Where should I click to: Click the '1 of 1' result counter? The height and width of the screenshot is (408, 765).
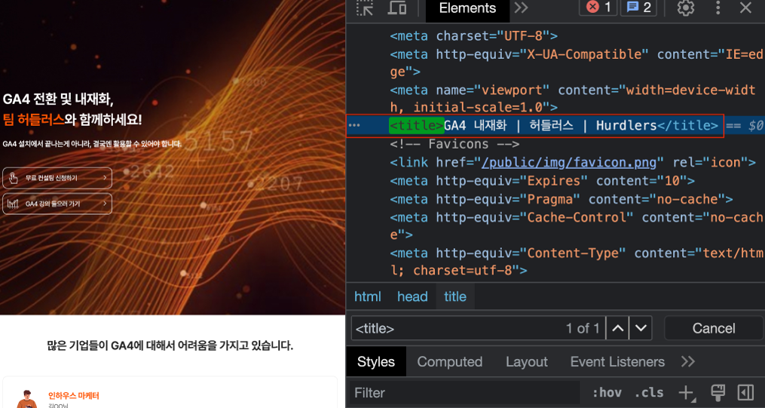[583, 329]
